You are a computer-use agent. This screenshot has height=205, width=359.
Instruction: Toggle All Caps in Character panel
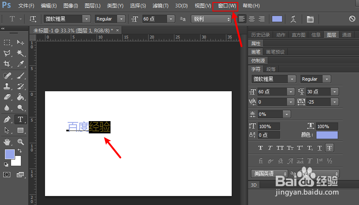(280, 148)
